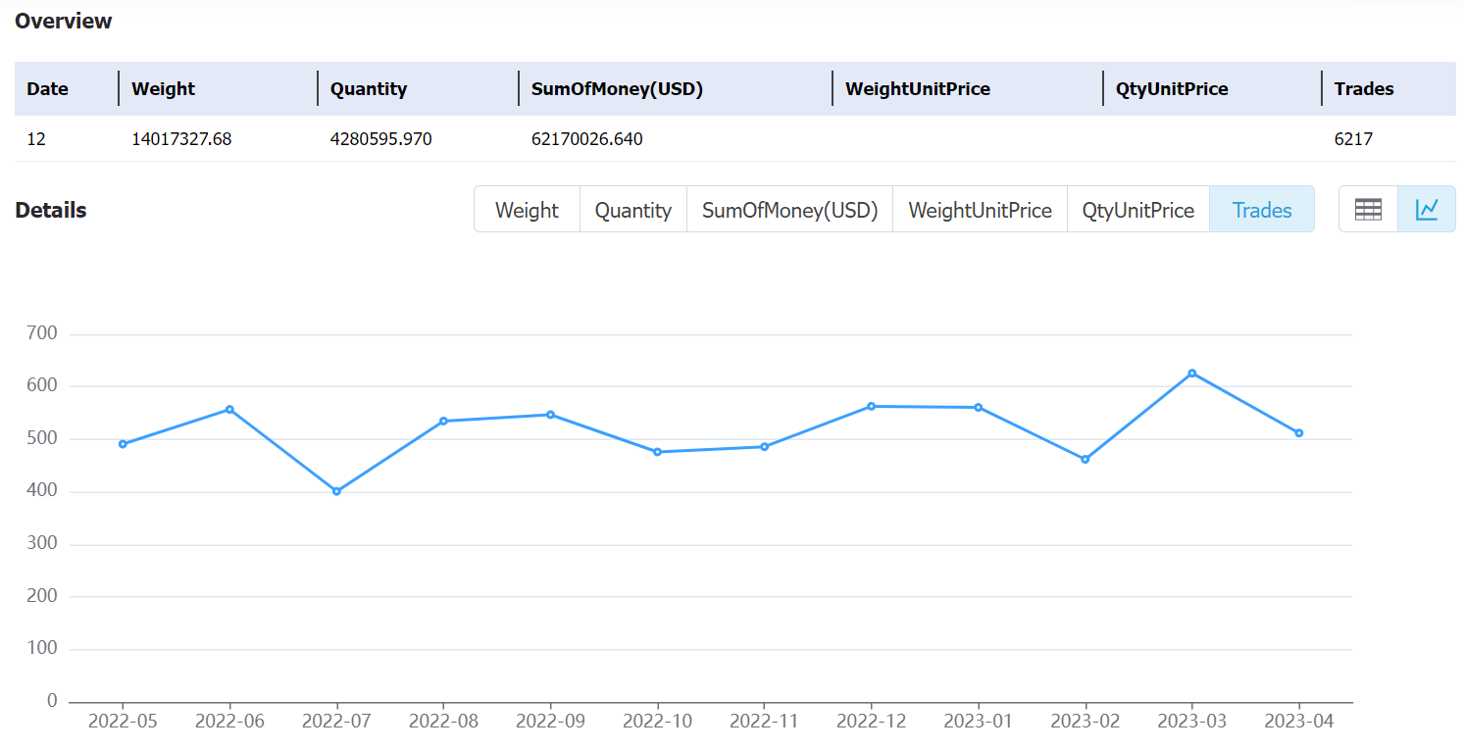Click the 2023-03 x-axis label
Viewport: 1464px width, 751px height.
pyautogui.click(x=1192, y=722)
